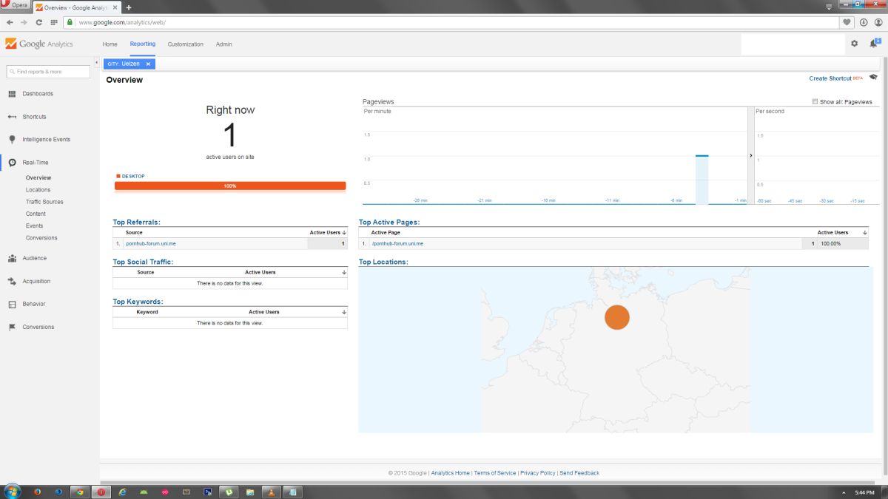Open Firefox from the taskbar

(38, 492)
